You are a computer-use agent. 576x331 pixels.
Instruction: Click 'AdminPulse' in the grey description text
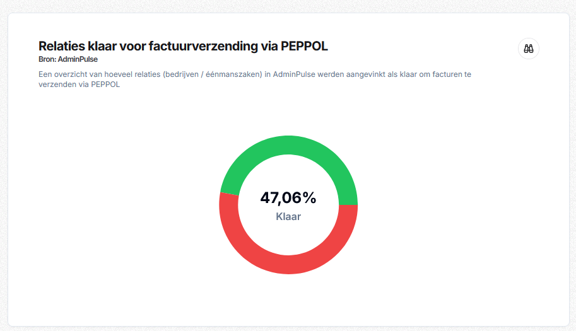(295, 74)
